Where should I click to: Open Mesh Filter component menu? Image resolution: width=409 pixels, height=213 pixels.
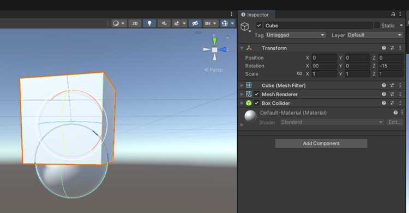pyautogui.click(x=400, y=85)
